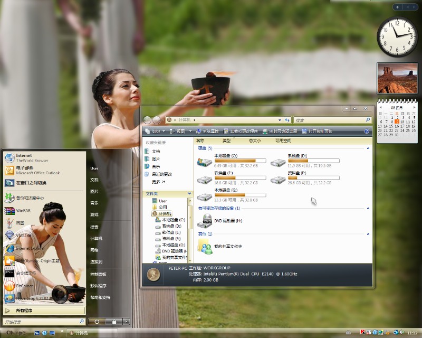Collapse the 其他 (1) group
Viewport: 422px width, 338px height.
[368, 234]
